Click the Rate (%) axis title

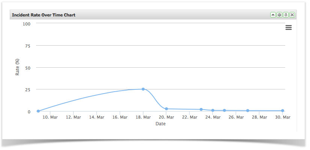tap(17, 67)
